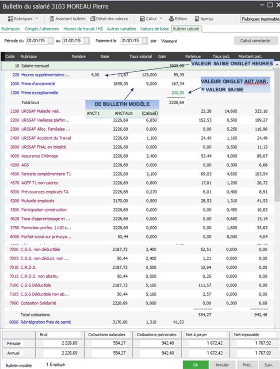Go to next bulletin with Suiv.
Viewport: 280px width, 369px height.
[268, 365]
